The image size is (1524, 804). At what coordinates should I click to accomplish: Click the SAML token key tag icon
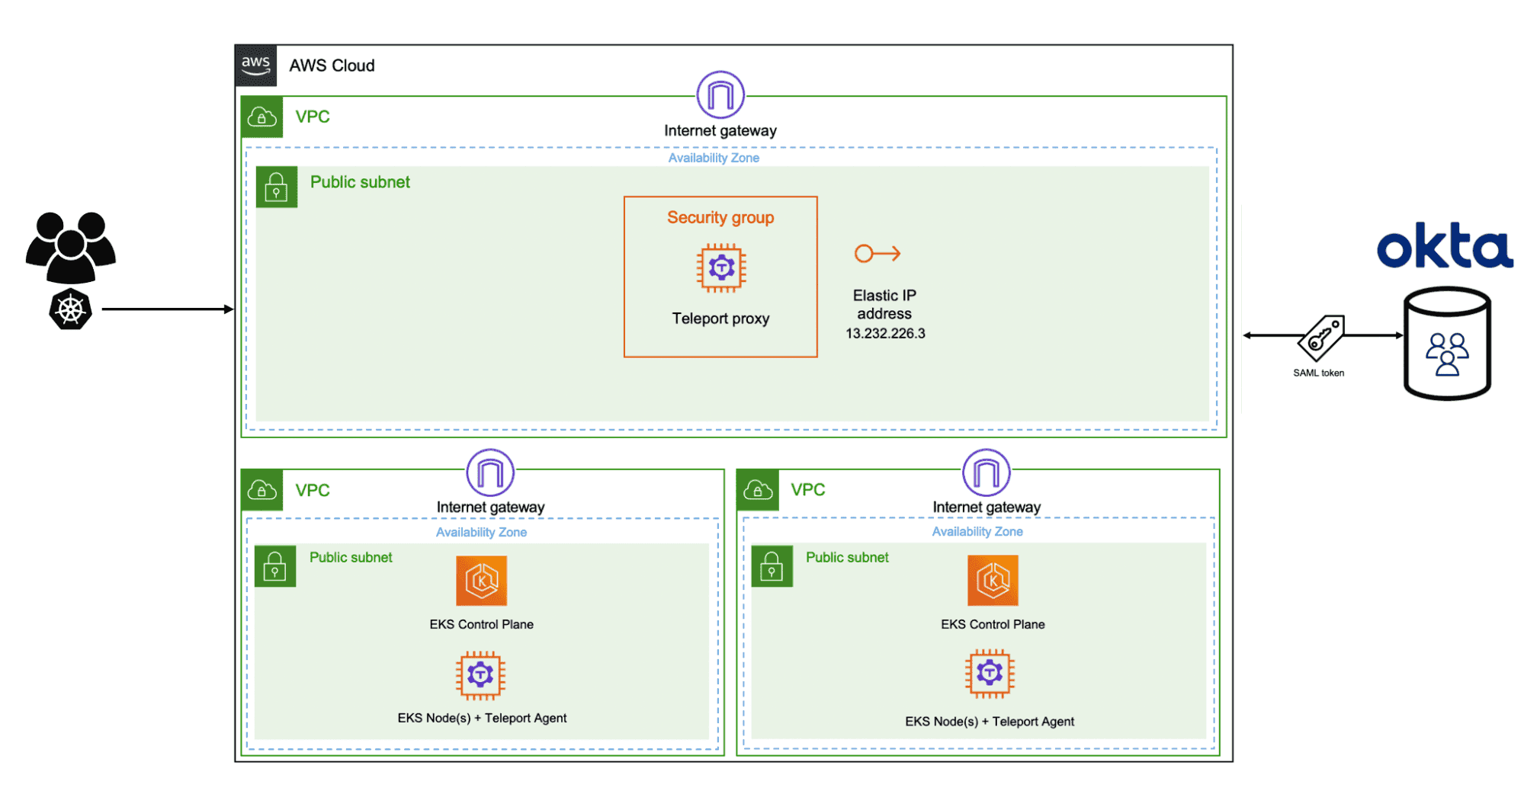(x=1321, y=338)
